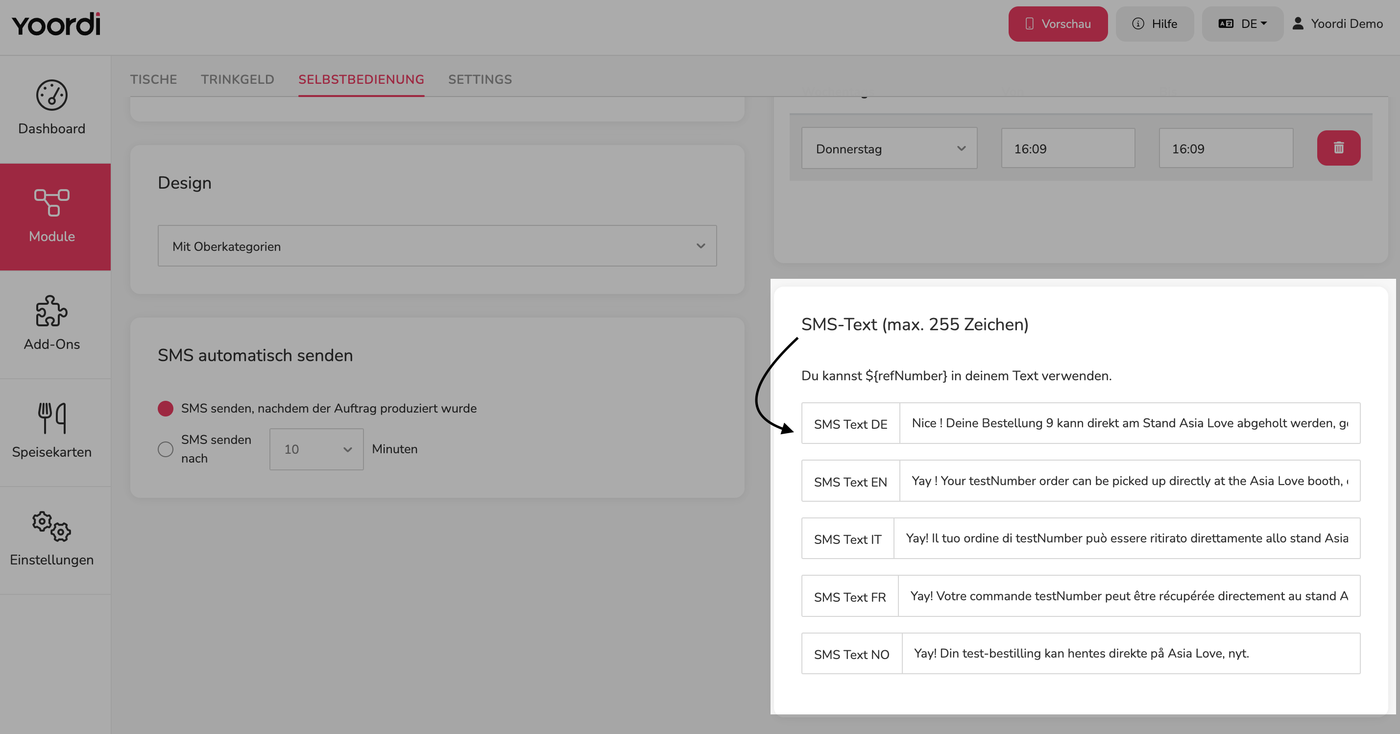Delete the Donnerstag time row
Screen dimensions: 1400x734
click(1339, 148)
